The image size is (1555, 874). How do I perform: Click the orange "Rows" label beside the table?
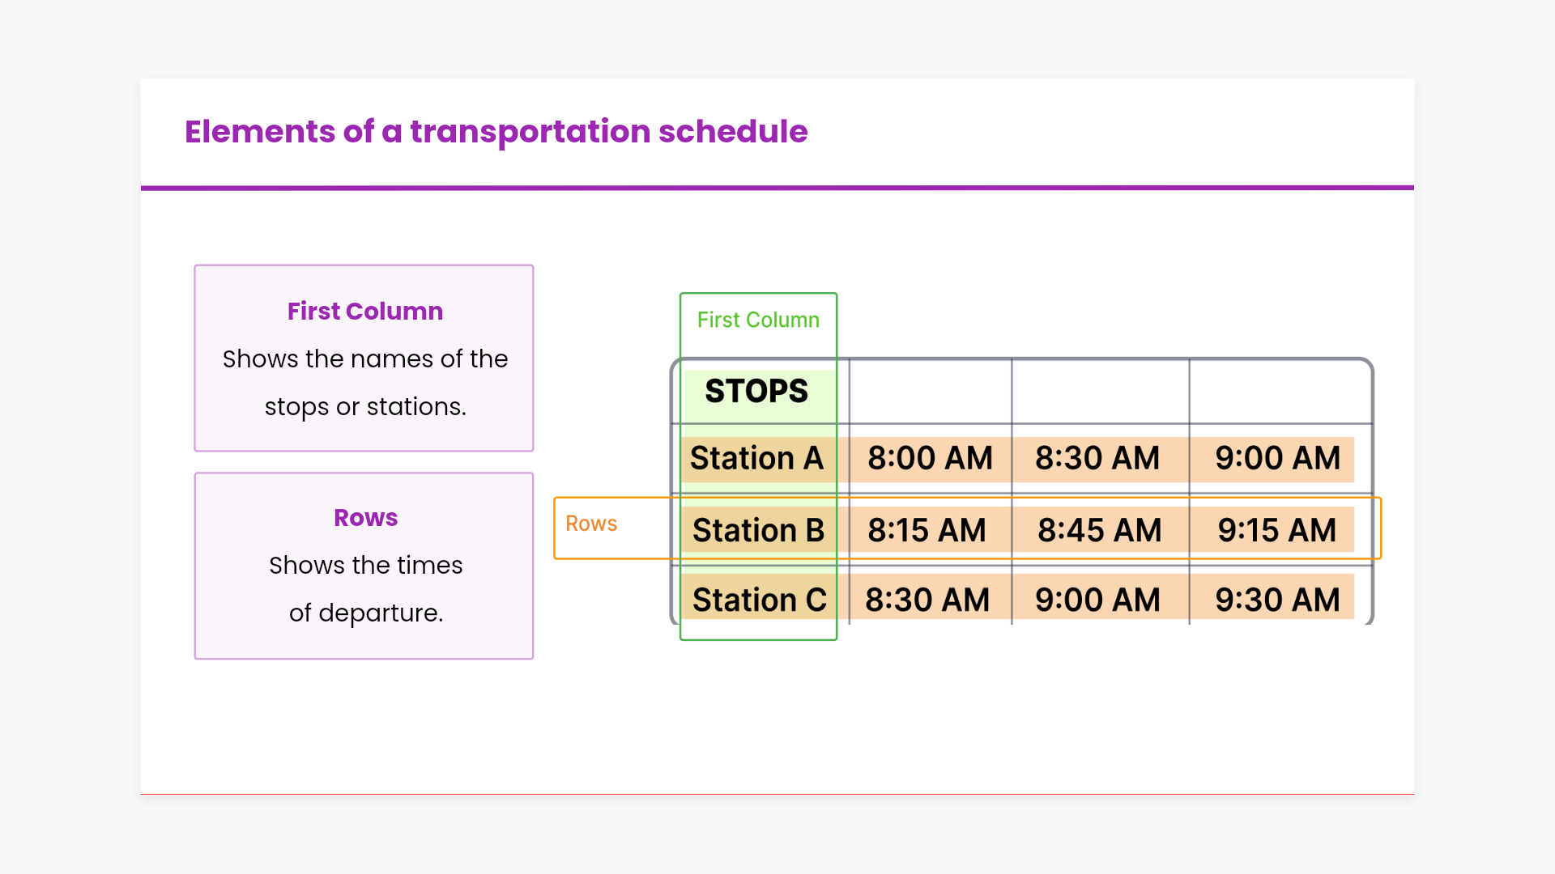591,524
